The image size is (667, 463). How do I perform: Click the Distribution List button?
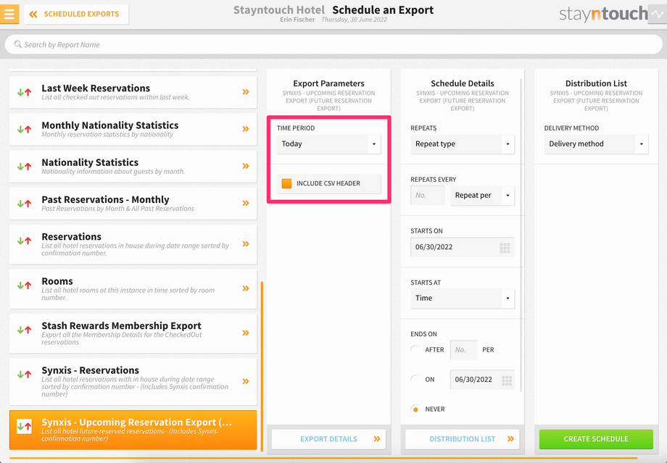tap(463, 439)
